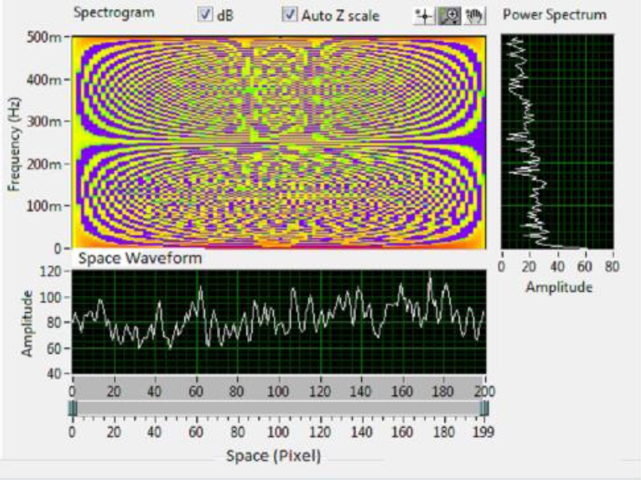Select the cursor movement crosshair tool

tap(426, 15)
